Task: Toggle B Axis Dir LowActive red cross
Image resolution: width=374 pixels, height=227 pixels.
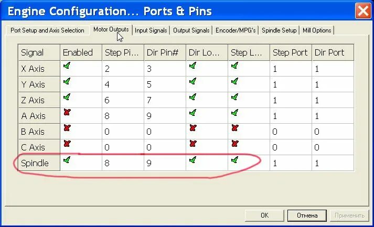Action: (193, 128)
